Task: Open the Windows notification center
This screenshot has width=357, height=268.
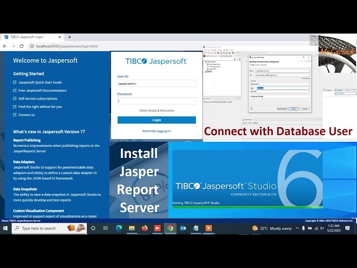Action: [348, 228]
